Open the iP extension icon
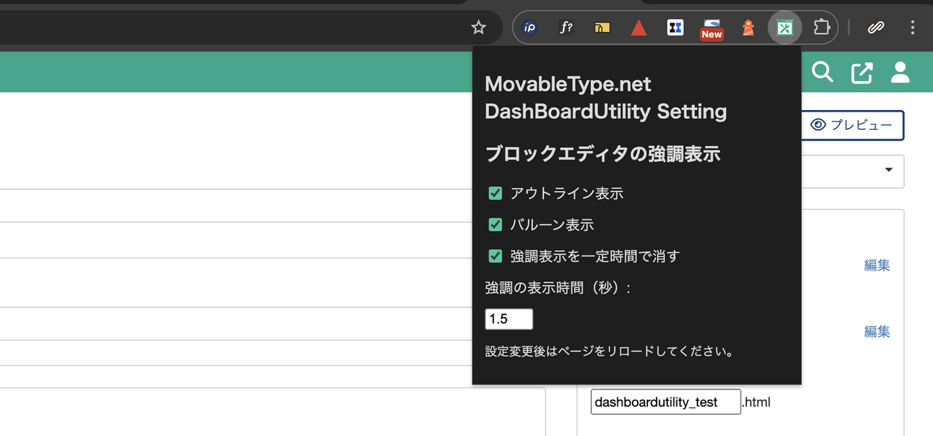933x436 pixels. (530, 28)
